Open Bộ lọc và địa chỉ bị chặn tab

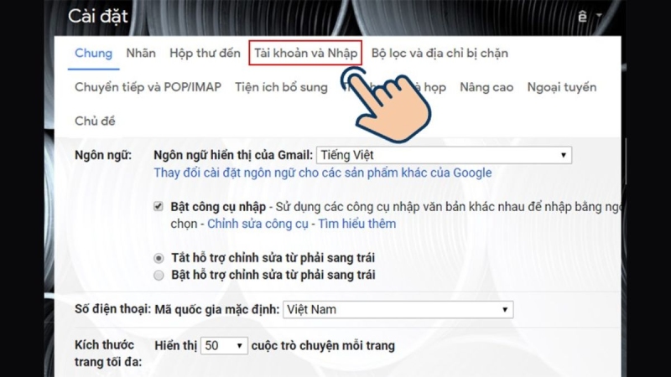(440, 53)
